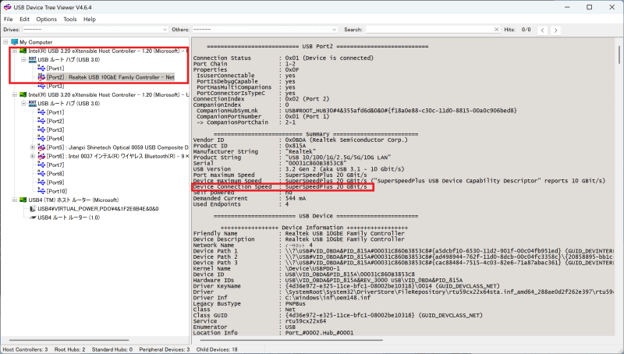
Task: Click the first USB root hub icon
Action: 33,60
